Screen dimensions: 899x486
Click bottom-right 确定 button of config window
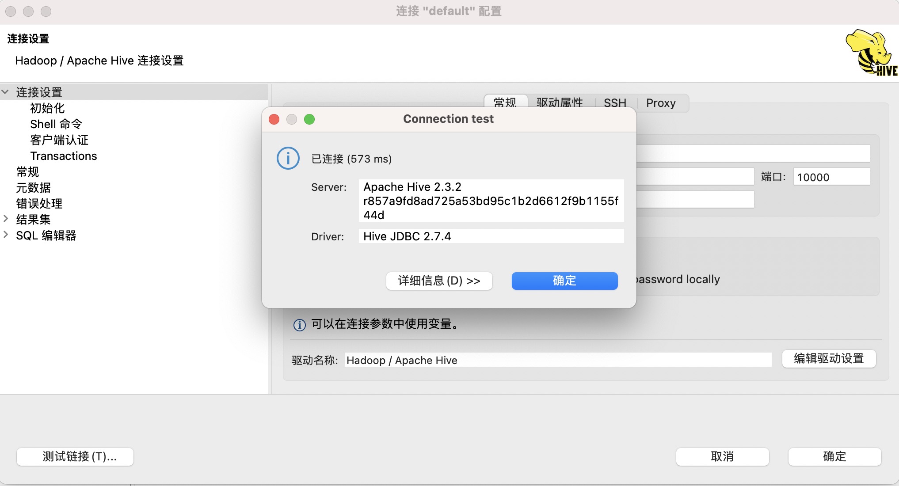(x=834, y=457)
